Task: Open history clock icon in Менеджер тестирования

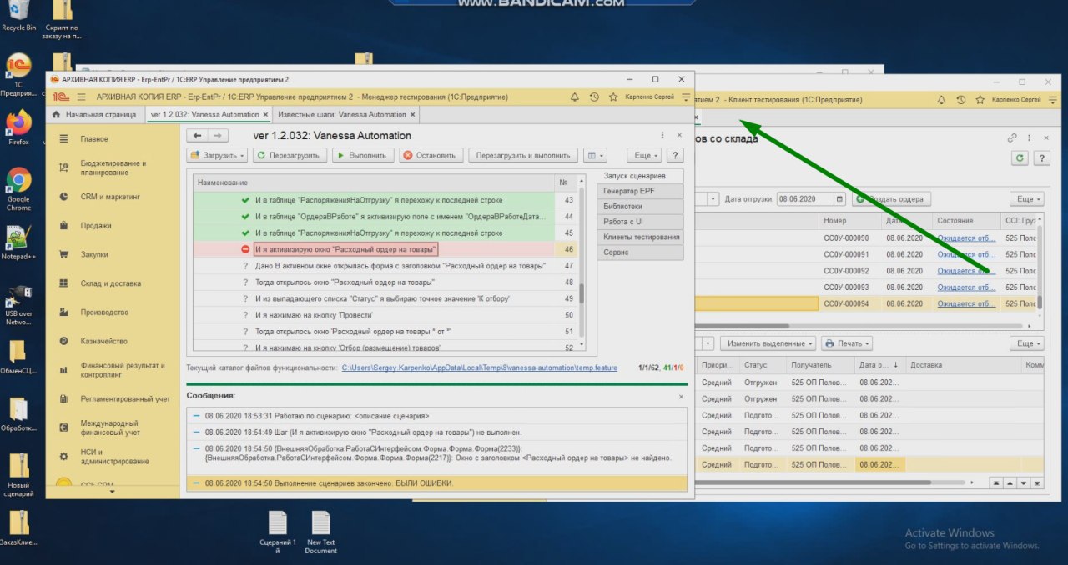Action: (594, 97)
